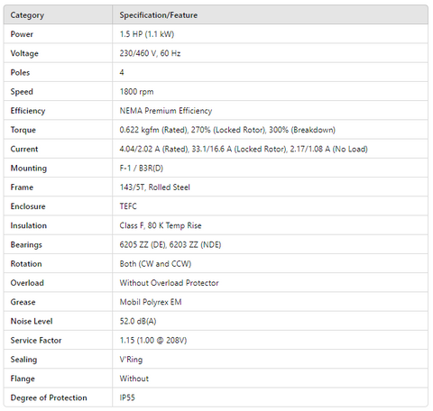Click Class F, 80 K Temp Rise
This screenshot has width=433, height=411.
click(161, 225)
